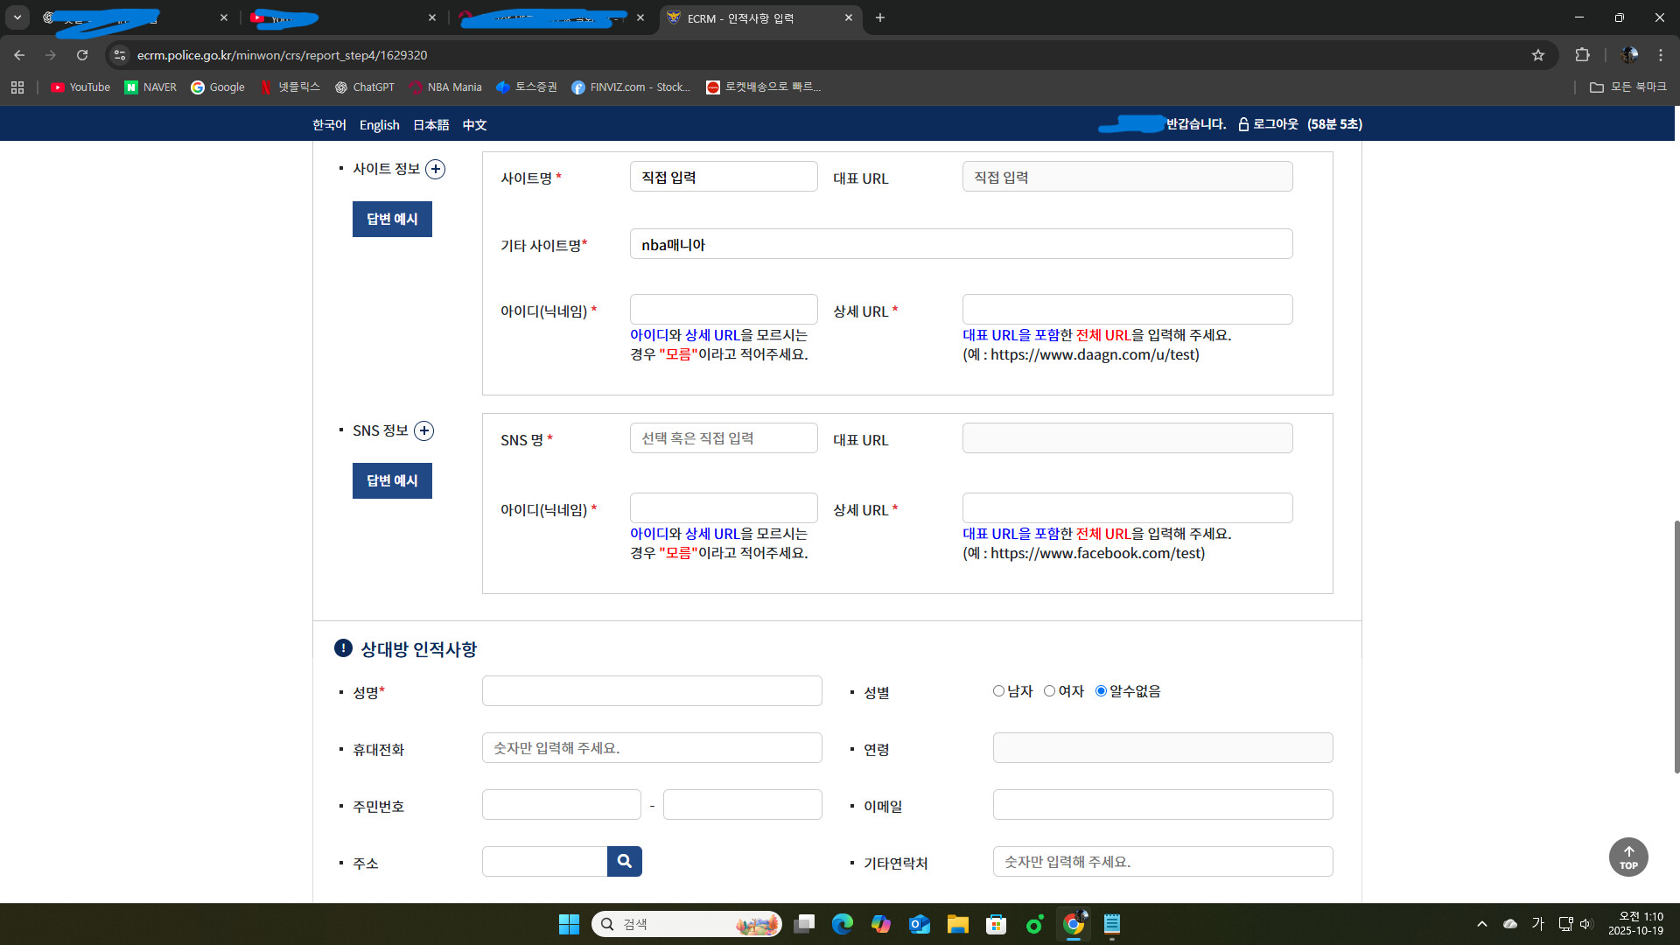Open File Explorer from the taskbar
This screenshot has height=945, width=1680.
pos(957,924)
